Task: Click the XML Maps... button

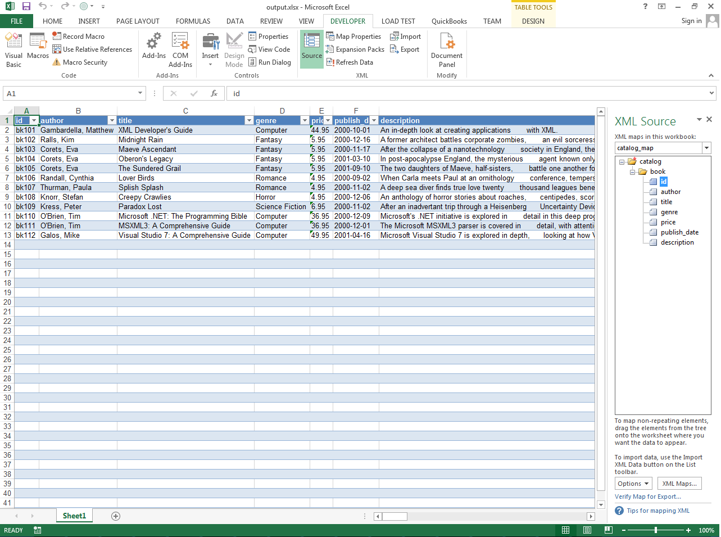Action: pyautogui.click(x=679, y=484)
